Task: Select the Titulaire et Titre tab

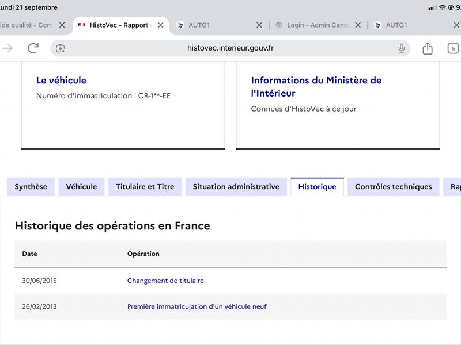Action: (145, 186)
